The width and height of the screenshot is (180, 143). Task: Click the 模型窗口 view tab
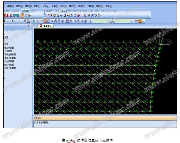46,26
